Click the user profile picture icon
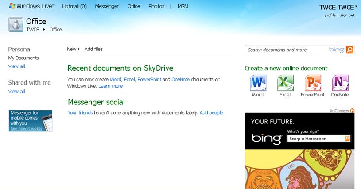Image resolution: width=361 pixels, height=189 pixels. [16, 24]
